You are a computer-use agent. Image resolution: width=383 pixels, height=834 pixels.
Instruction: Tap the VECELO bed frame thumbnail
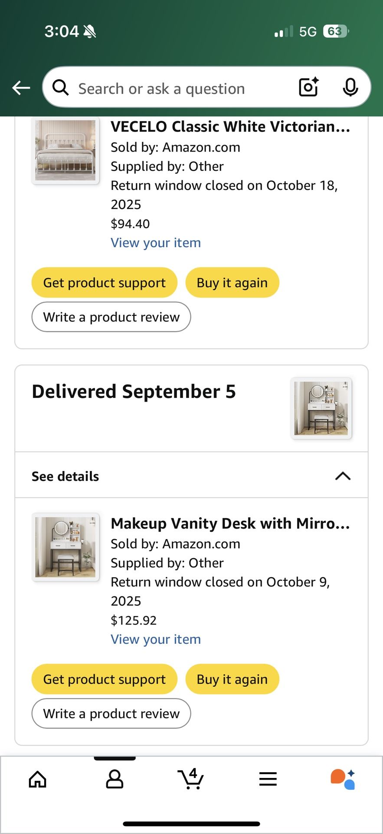[x=65, y=150]
